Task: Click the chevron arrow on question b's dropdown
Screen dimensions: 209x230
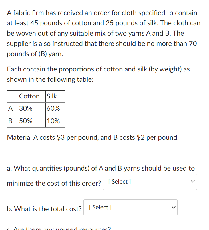Action: (x=173, y=207)
